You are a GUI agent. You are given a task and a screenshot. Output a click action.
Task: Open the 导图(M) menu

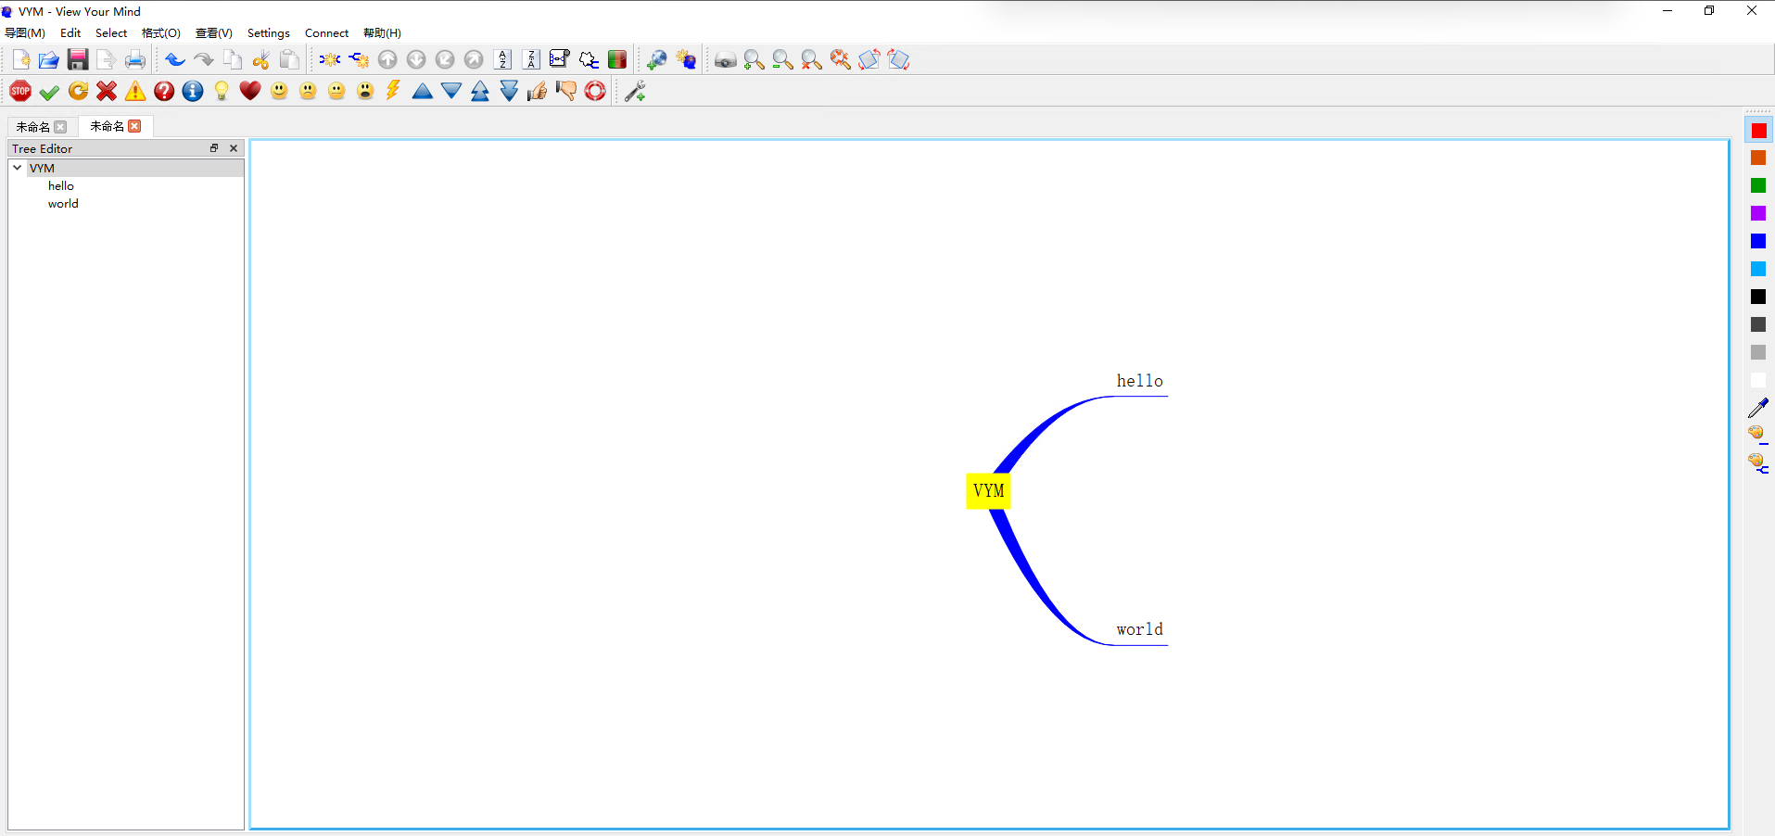tap(25, 33)
